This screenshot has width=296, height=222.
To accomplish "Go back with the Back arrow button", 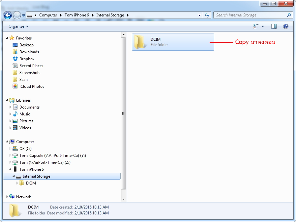I will 8,15.
